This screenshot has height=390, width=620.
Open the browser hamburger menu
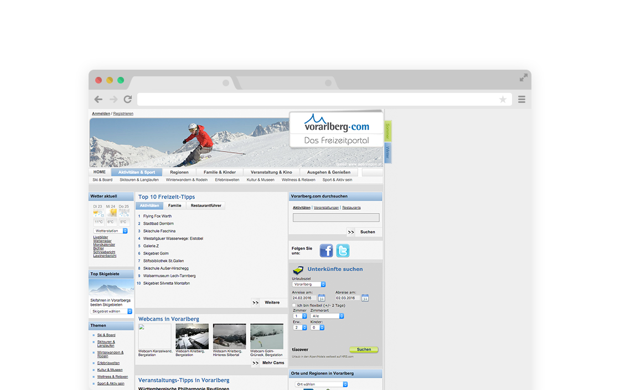click(521, 100)
